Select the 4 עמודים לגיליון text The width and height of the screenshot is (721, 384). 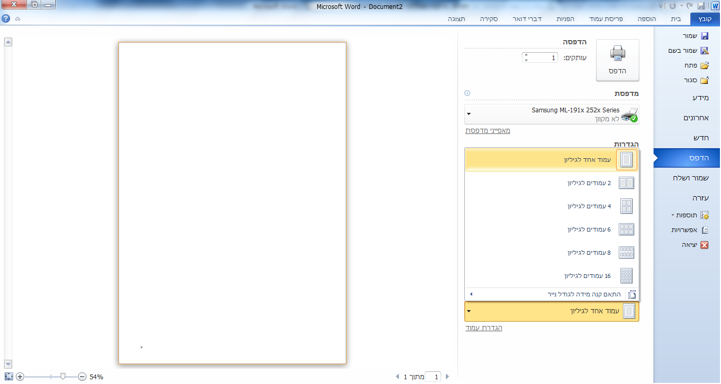coord(589,206)
